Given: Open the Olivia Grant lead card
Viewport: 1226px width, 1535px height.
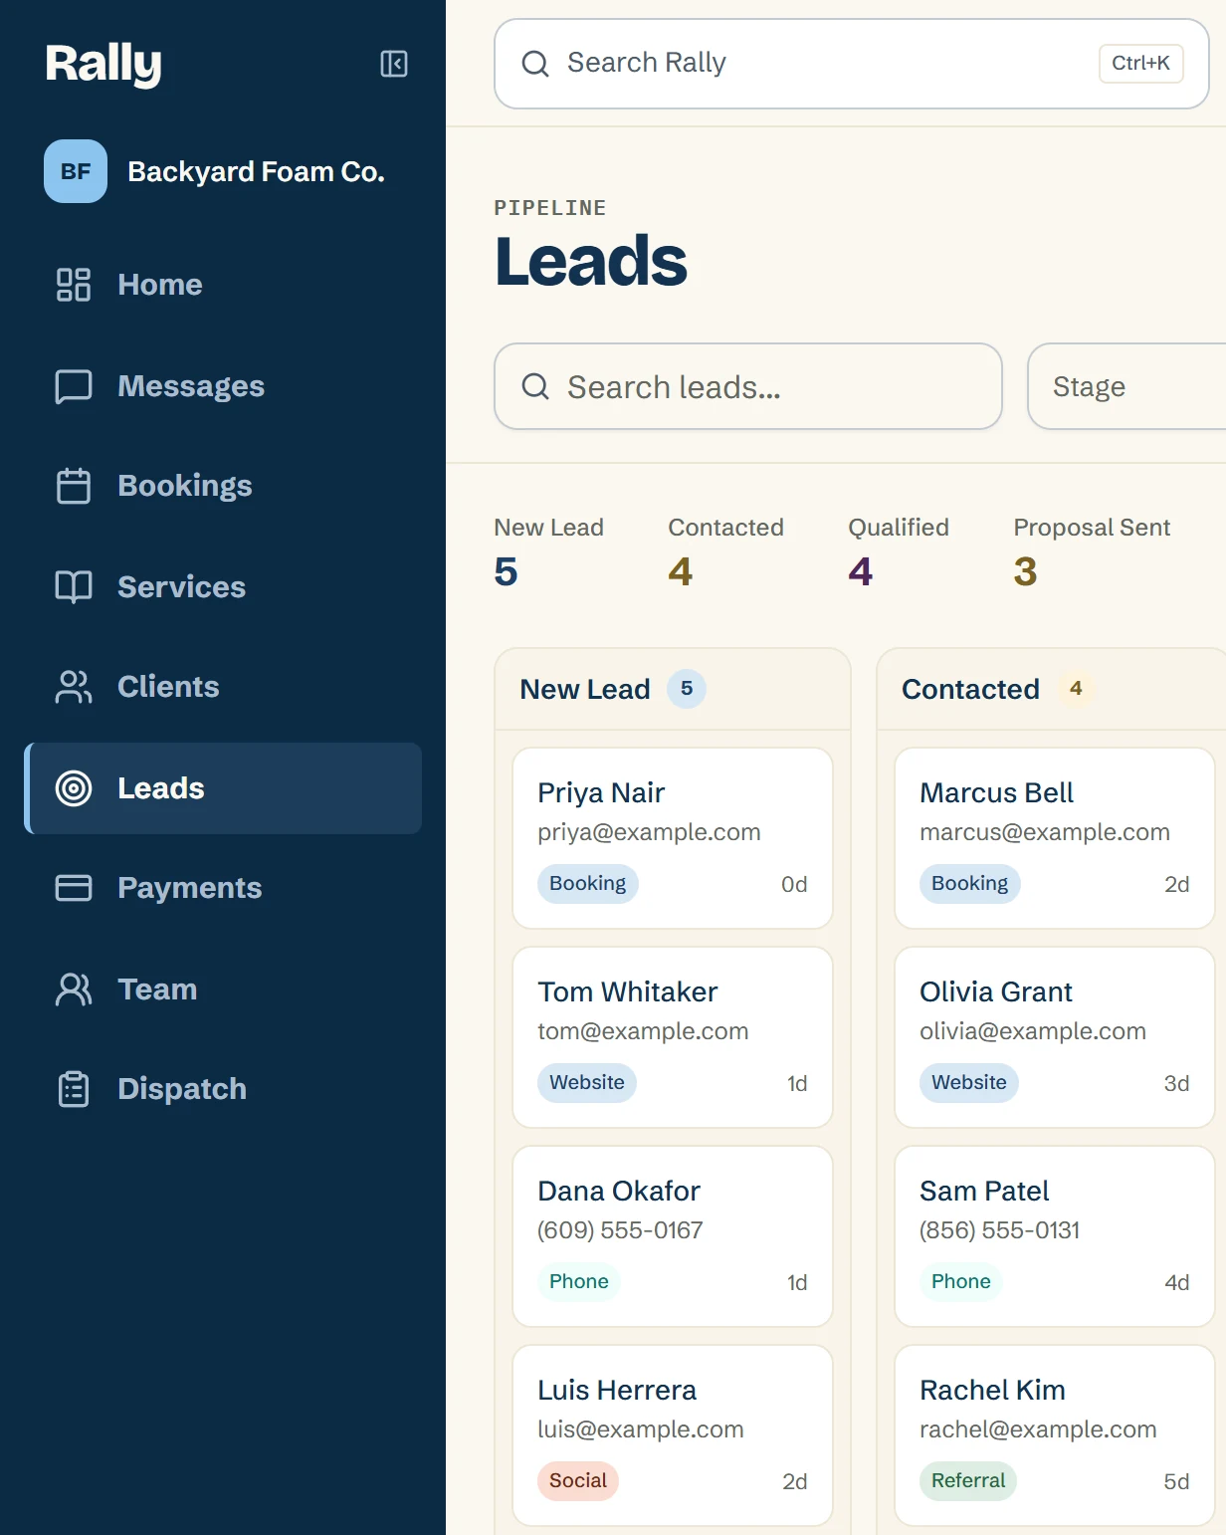Looking at the screenshot, I should 1055,1037.
